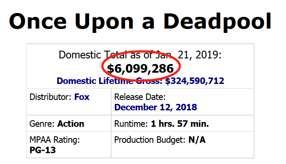Open the Fox distributor link
Screen dimensions: 286x164
click(x=82, y=97)
